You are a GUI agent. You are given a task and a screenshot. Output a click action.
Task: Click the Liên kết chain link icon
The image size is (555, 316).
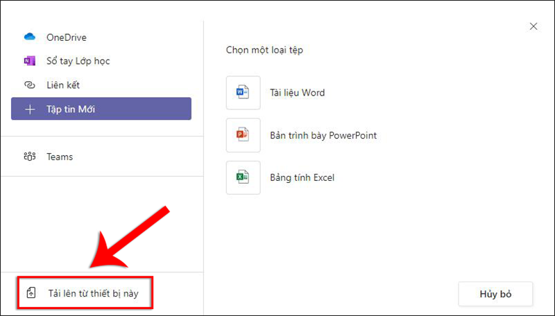point(29,85)
